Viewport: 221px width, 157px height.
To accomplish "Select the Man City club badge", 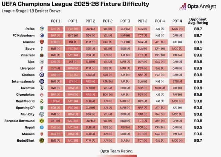I will point(42,114).
